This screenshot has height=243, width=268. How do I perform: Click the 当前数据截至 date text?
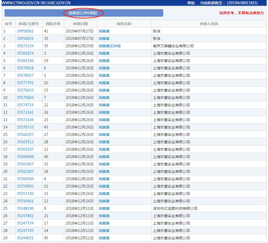coord(229,3)
